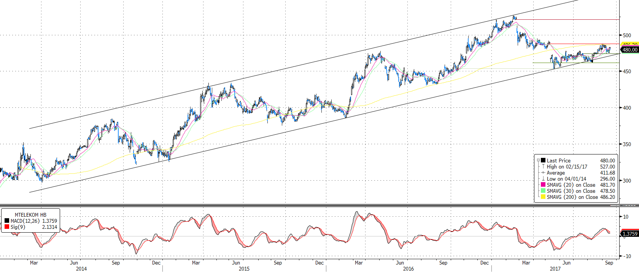Click the 480.00 last price axis tag
Screen dimensions: 639x274
pyautogui.click(x=629, y=50)
